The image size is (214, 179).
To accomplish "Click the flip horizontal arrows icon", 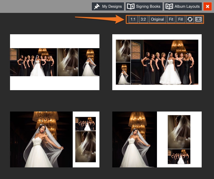I will pyautogui.click(x=198, y=19).
